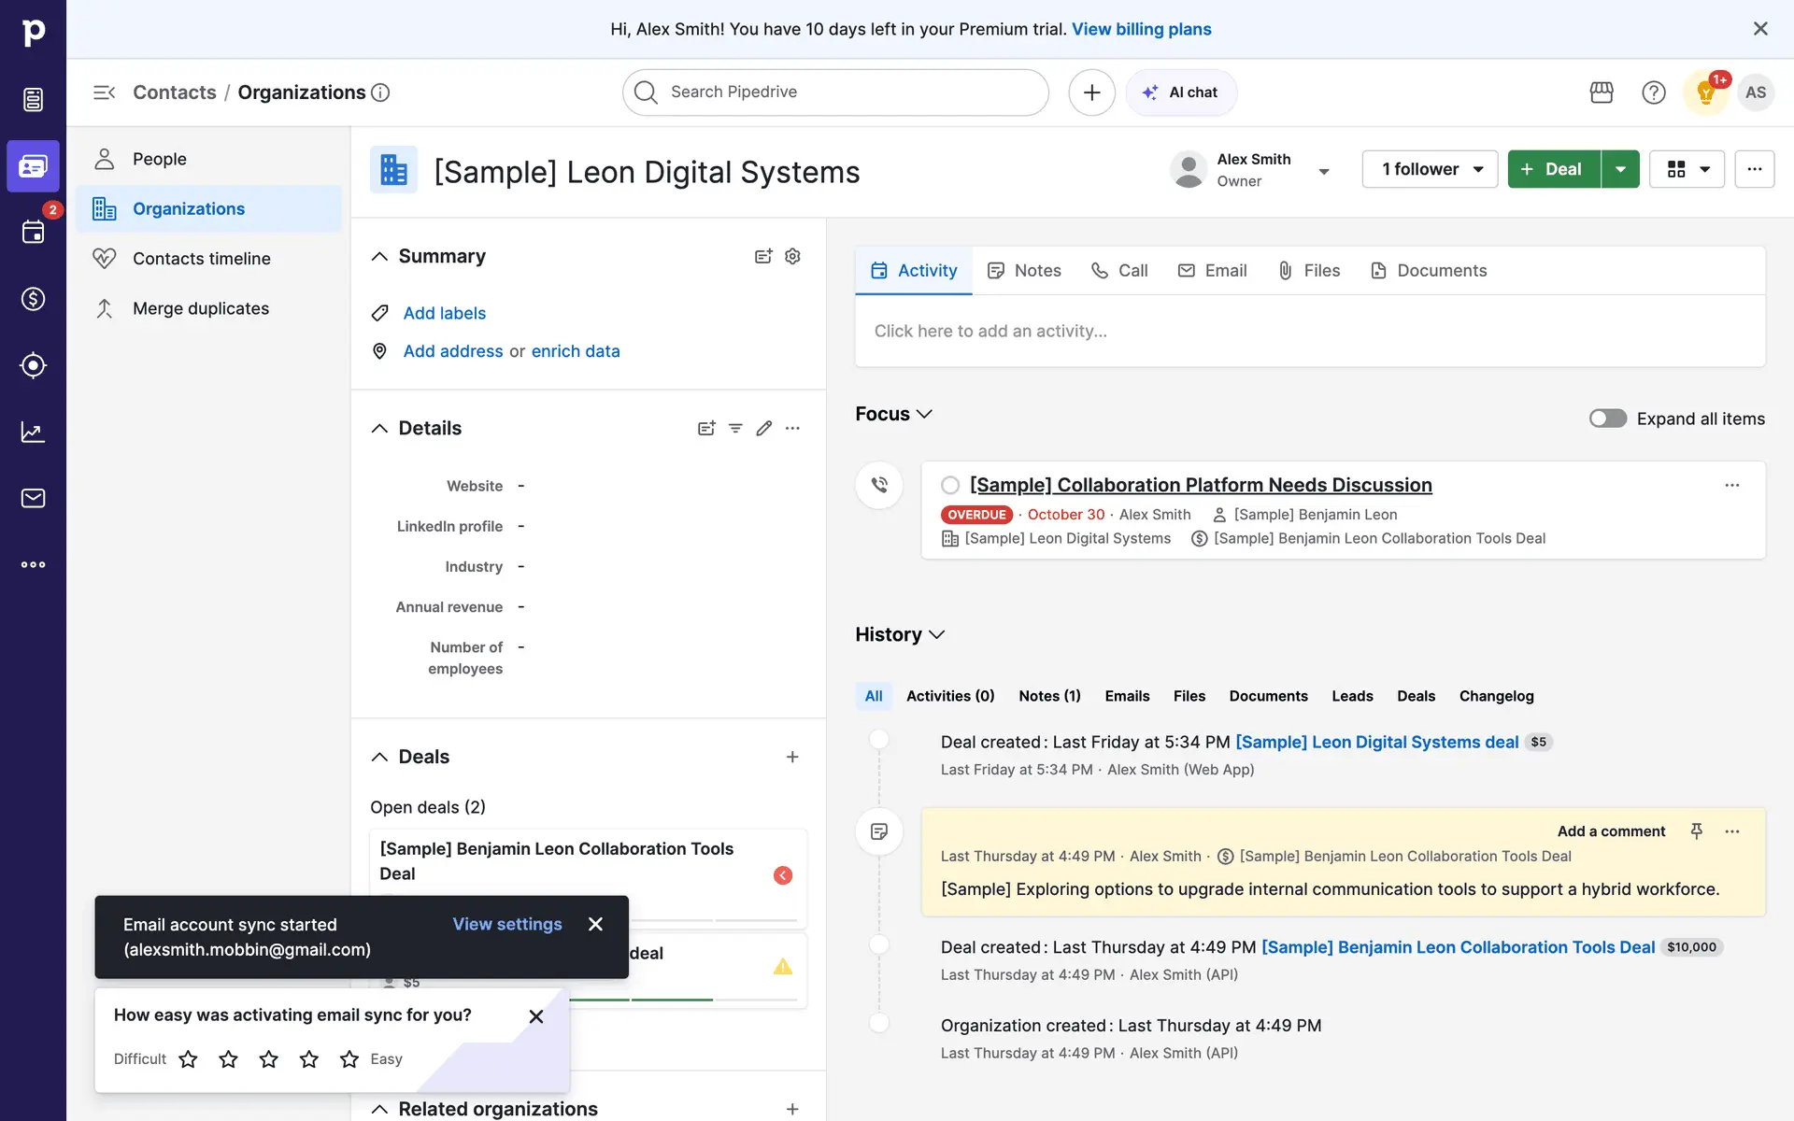Image resolution: width=1794 pixels, height=1121 pixels.
Task: Pin the yellow note with pin icon
Action: coord(1697,830)
